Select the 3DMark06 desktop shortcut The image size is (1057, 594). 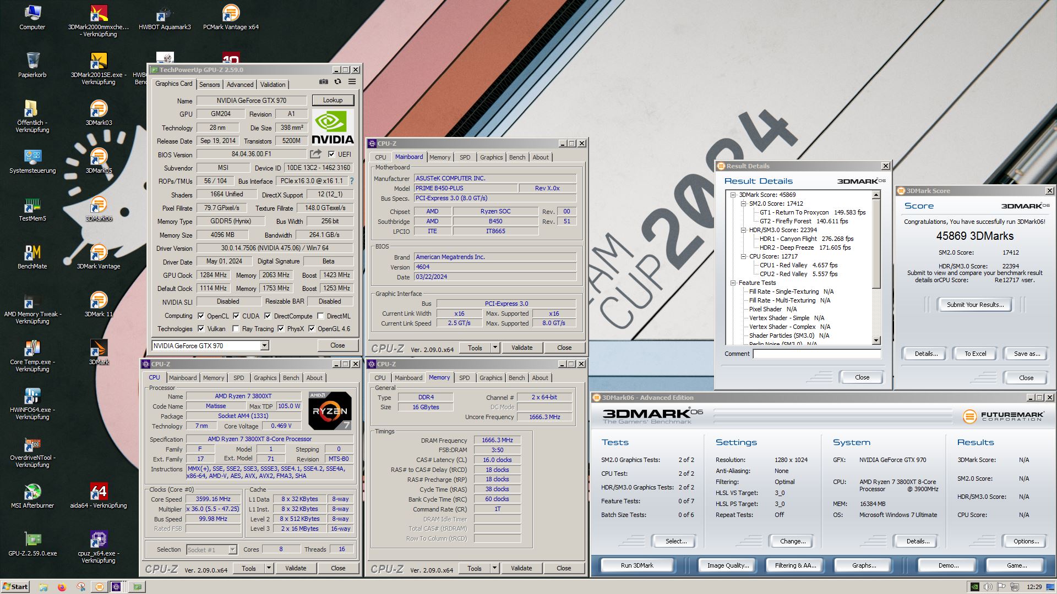[x=99, y=208]
